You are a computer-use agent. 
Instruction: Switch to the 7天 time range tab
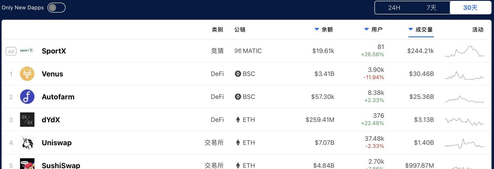click(431, 8)
